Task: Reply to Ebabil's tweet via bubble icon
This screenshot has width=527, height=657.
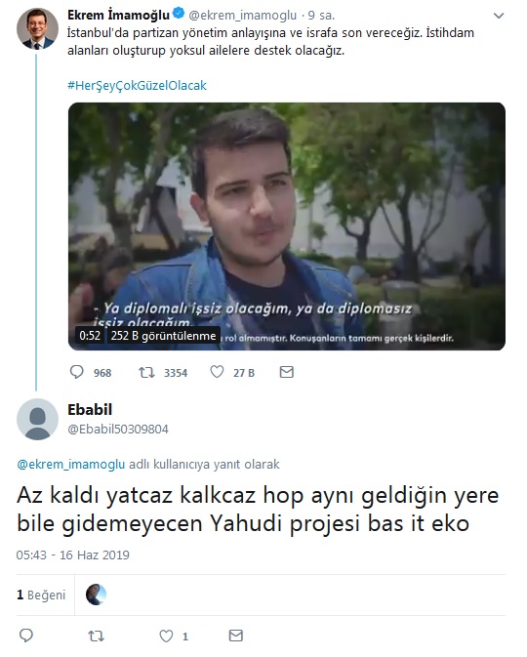Action: 26,636
